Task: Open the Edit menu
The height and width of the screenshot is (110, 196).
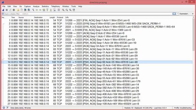Action: [x=9, y=6]
